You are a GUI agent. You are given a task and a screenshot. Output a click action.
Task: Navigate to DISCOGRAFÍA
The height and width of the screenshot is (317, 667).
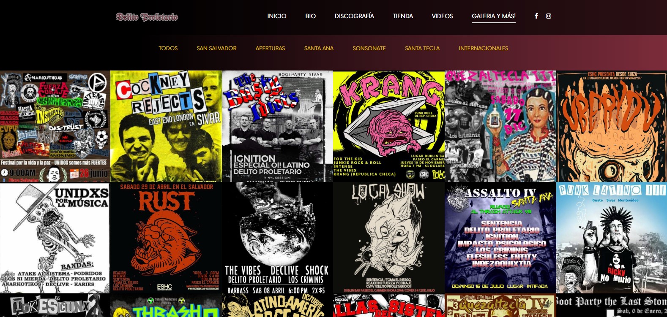coord(354,16)
